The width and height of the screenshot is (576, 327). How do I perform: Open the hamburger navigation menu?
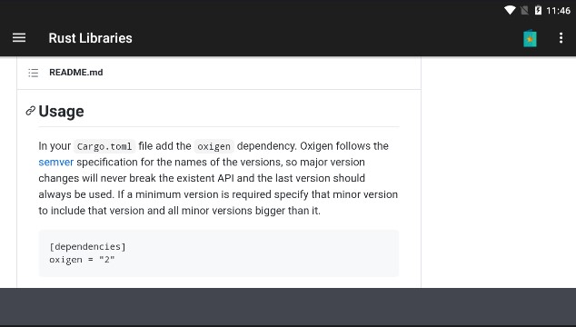(19, 38)
